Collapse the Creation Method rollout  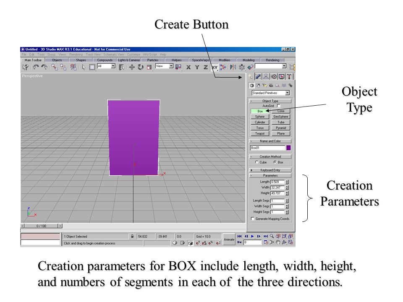tap(270, 156)
